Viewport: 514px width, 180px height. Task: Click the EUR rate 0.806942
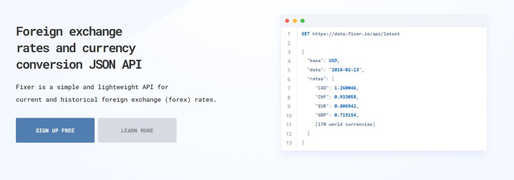tap(345, 106)
